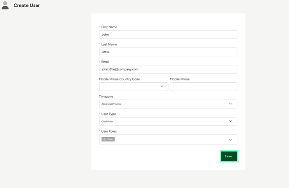Click the Mobile Phone label text

(x=180, y=79)
